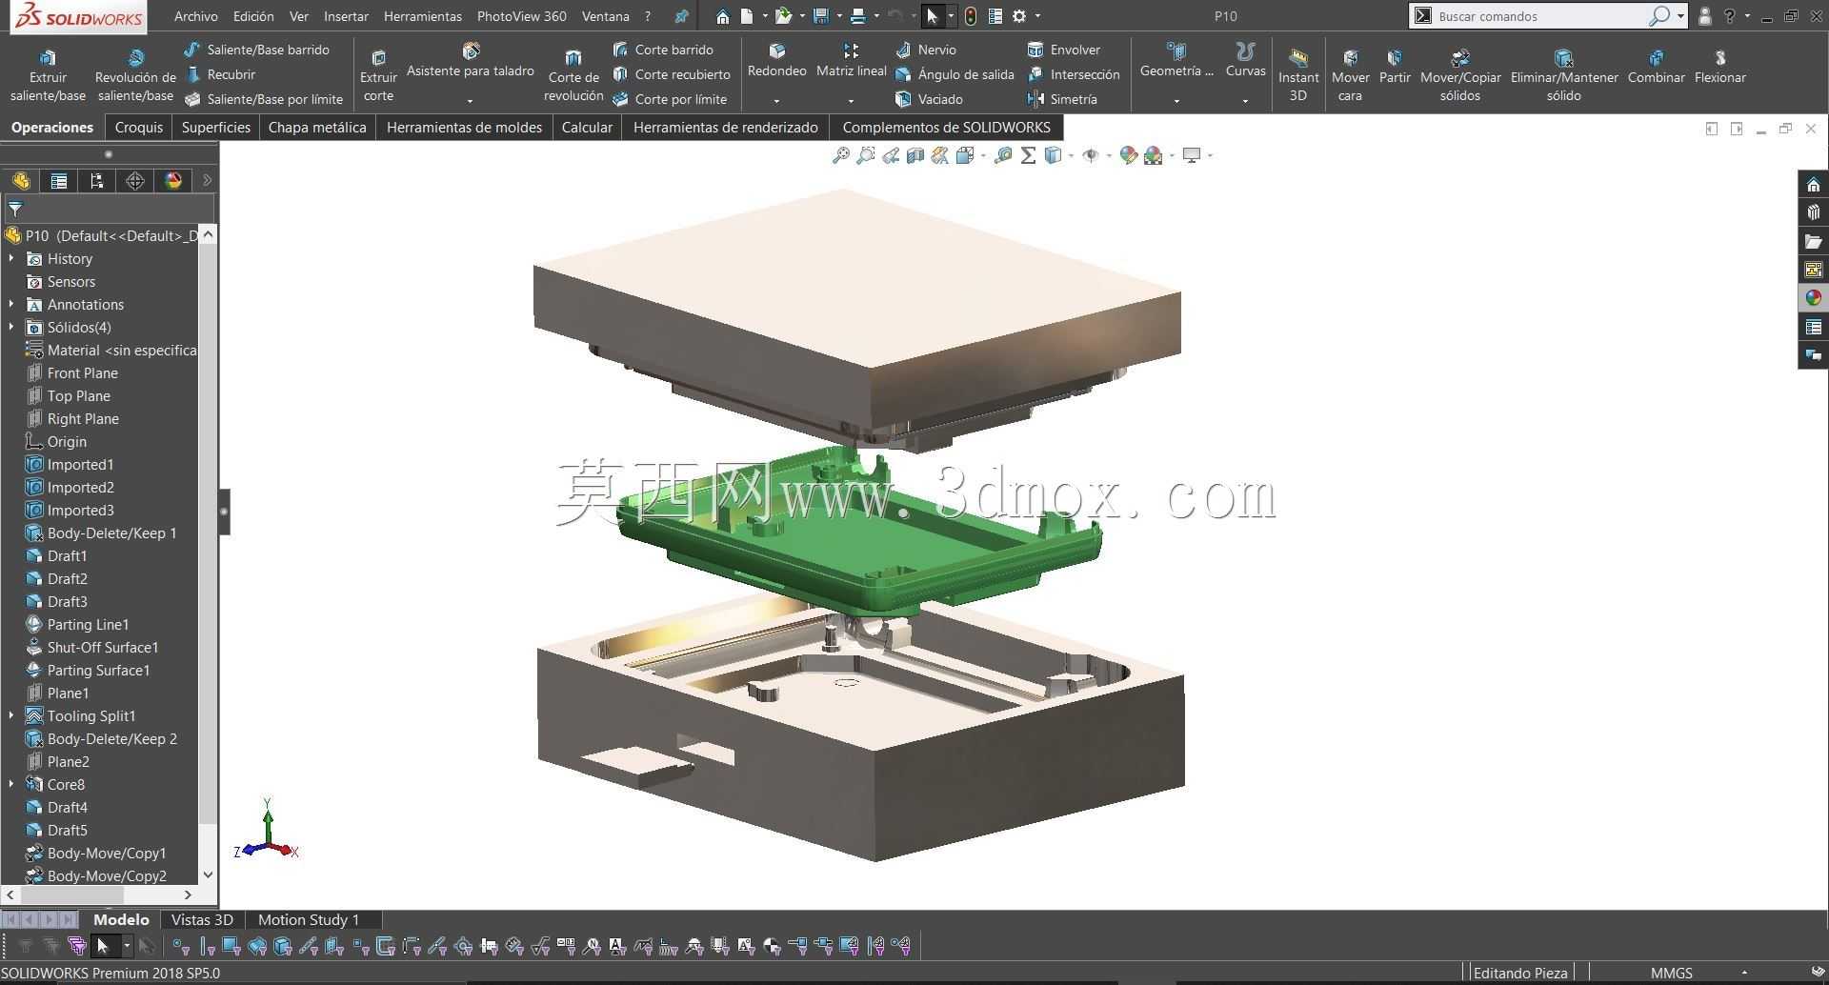The width and height of the screenshot is (1829, 985).
Task: Open the Insertar menu
Action: (x=346, y=16)
